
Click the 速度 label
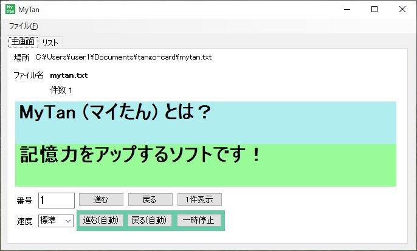(x=24, y=221)
